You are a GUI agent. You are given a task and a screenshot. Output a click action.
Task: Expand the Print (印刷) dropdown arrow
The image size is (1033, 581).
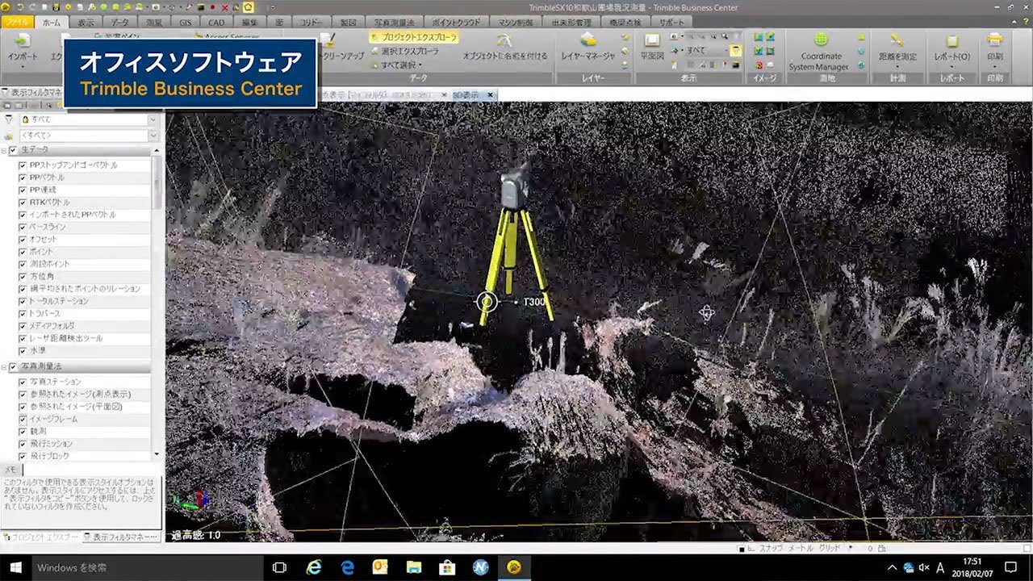tap(994, 66)
